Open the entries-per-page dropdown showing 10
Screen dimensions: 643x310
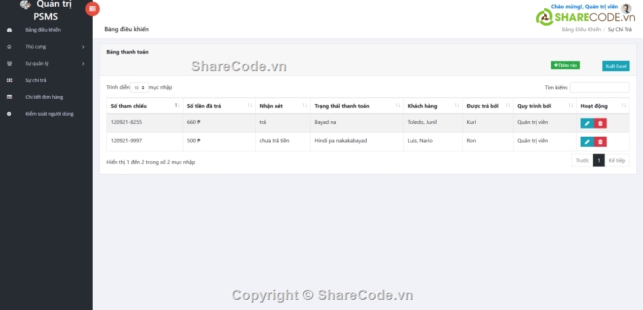139,87
